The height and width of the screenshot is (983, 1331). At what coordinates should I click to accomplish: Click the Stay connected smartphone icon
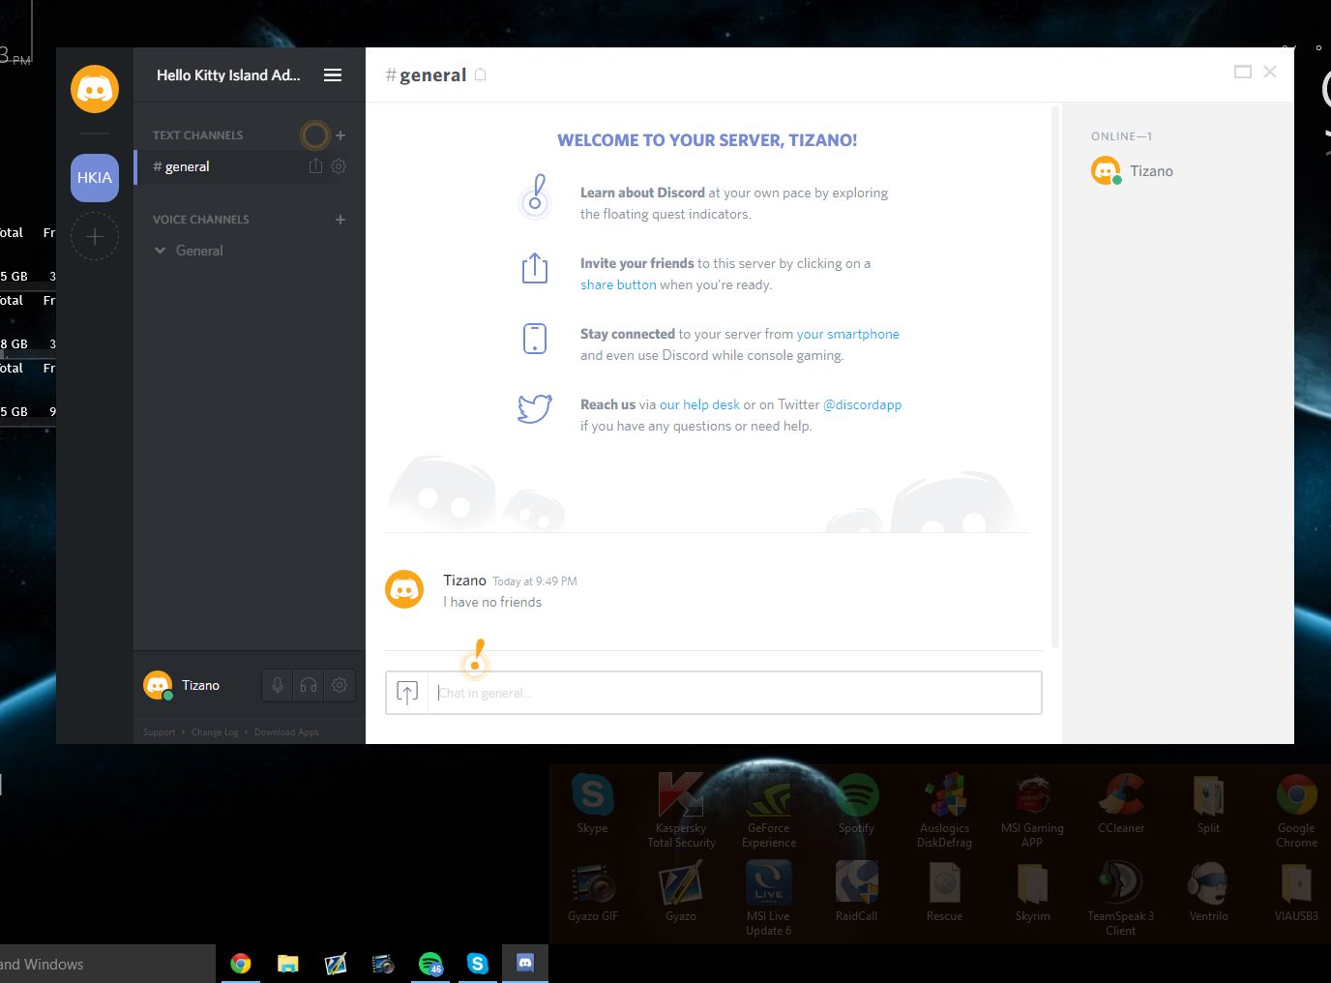point(535,339)
